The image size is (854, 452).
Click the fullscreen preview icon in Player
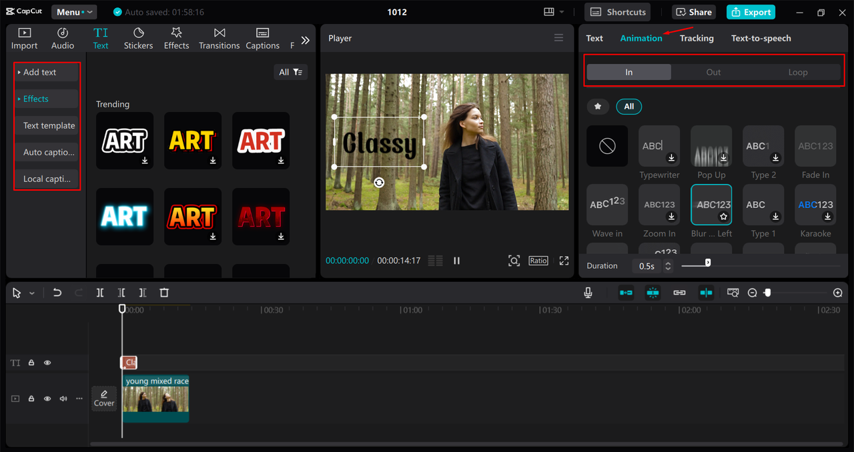(564, 261)
